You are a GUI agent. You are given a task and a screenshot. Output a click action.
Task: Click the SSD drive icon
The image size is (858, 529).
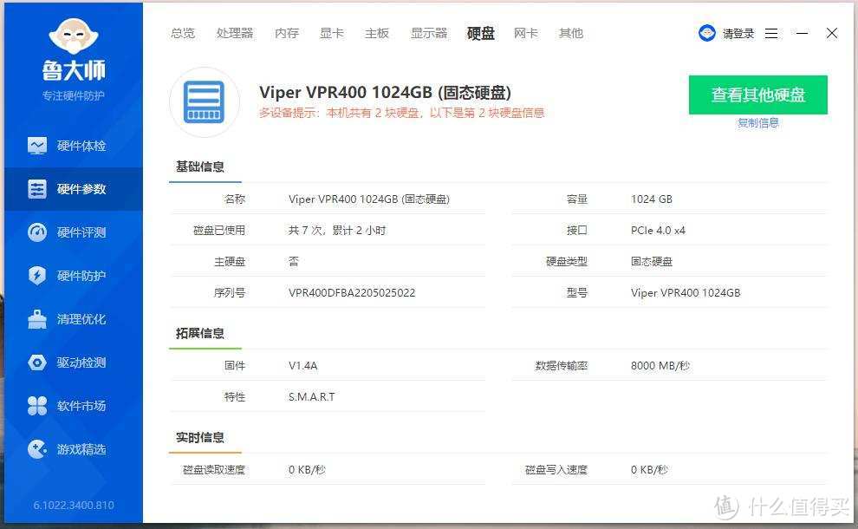[x=205, y=101]
